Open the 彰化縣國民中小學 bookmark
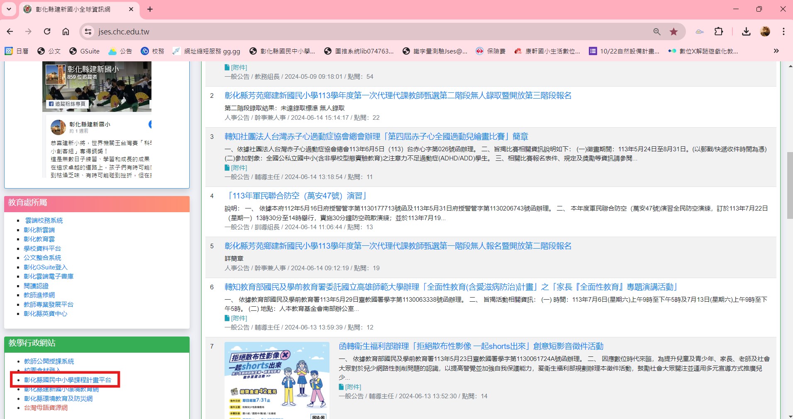The height and width of the screenshot is (419, 793). (x=282, y=51)
